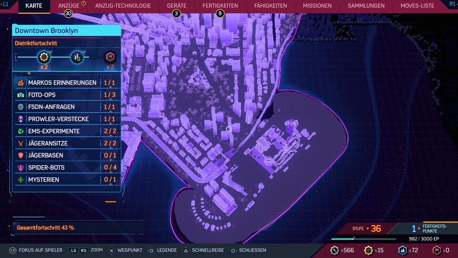Click the Mysterien green diamond icon
This screenshot has width=458, height=258.
tap(21, 180)
